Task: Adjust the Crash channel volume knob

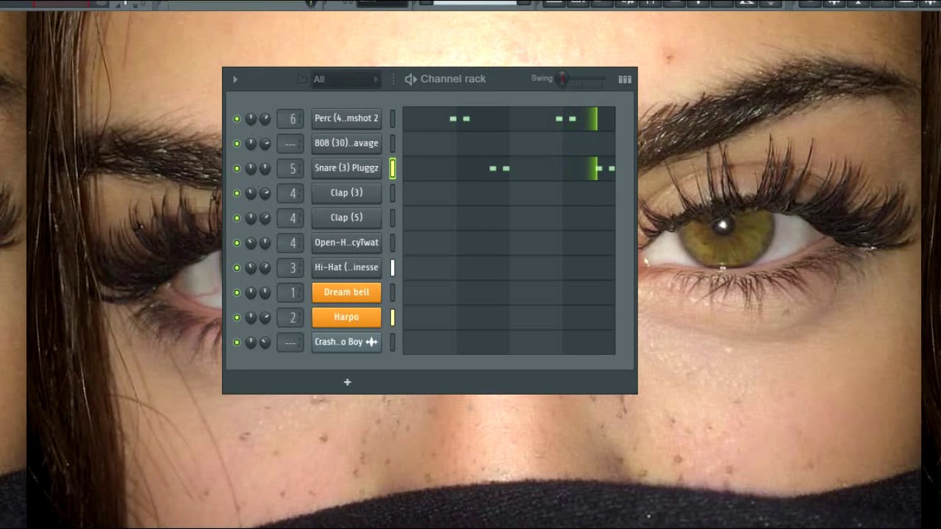Action: (x=265, y=342)
